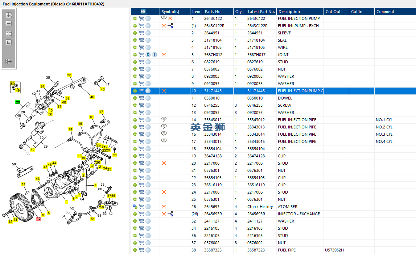Click the list-with-arrow panel toggle icon

9,62
